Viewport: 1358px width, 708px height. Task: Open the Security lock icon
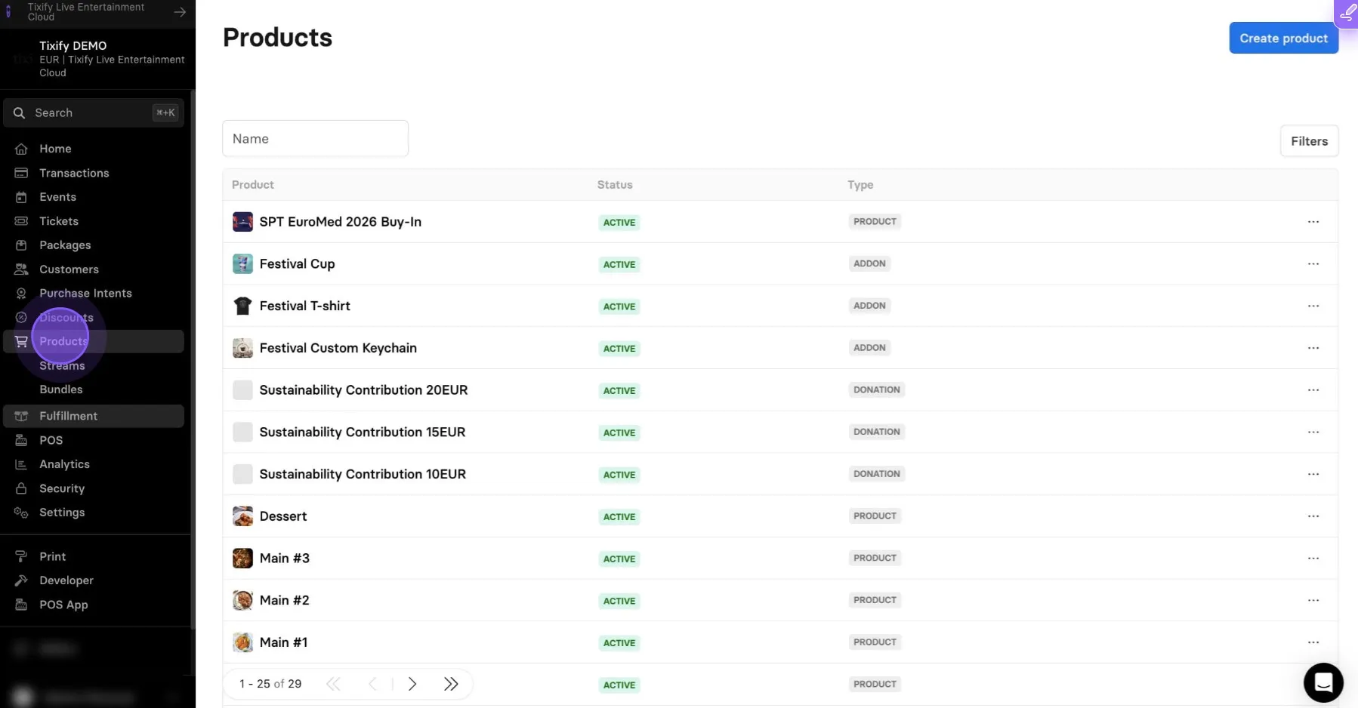(21, 488)
